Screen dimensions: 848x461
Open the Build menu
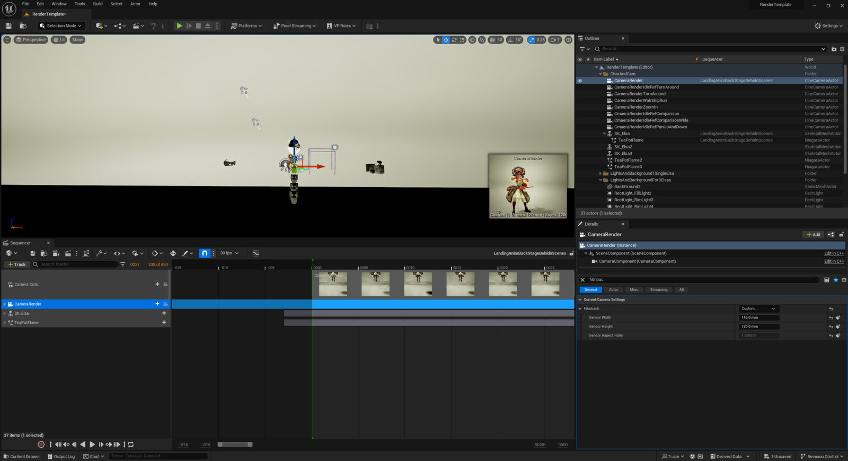click(98, 4)
